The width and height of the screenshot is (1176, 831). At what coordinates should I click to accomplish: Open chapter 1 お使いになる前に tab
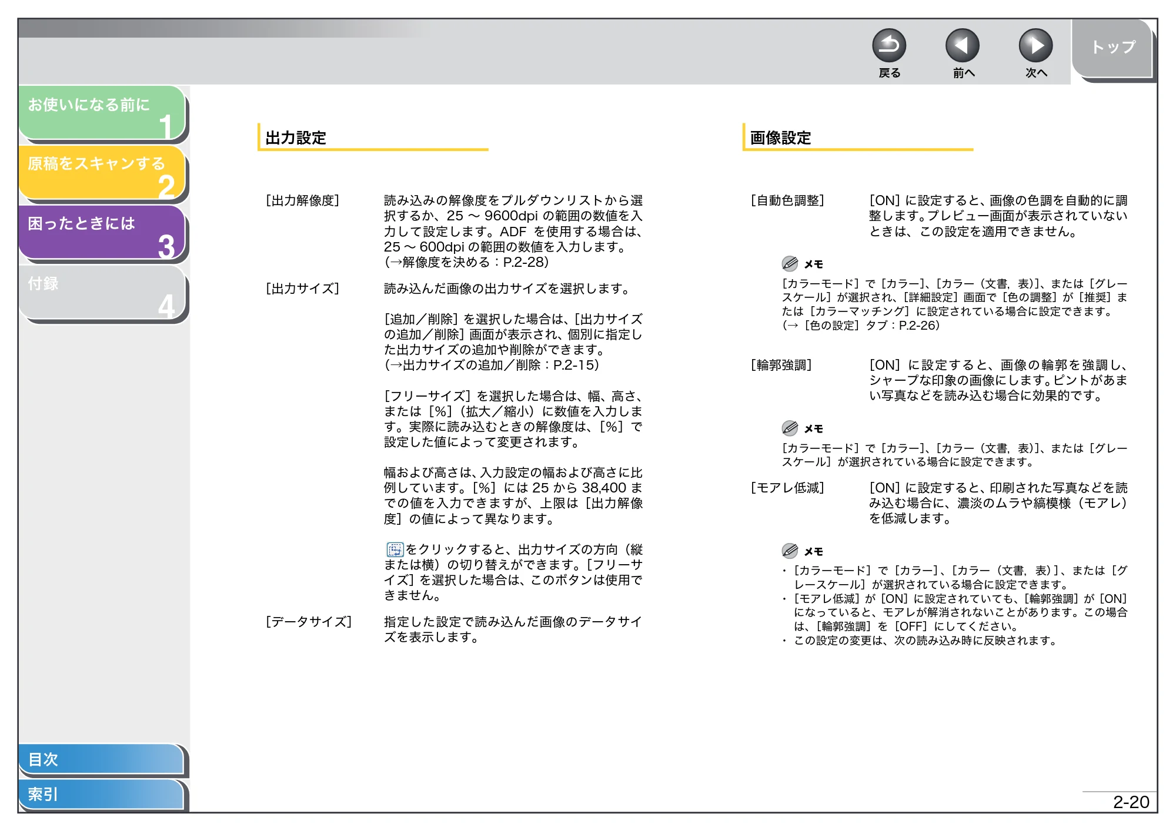click(x=102, y=113)
